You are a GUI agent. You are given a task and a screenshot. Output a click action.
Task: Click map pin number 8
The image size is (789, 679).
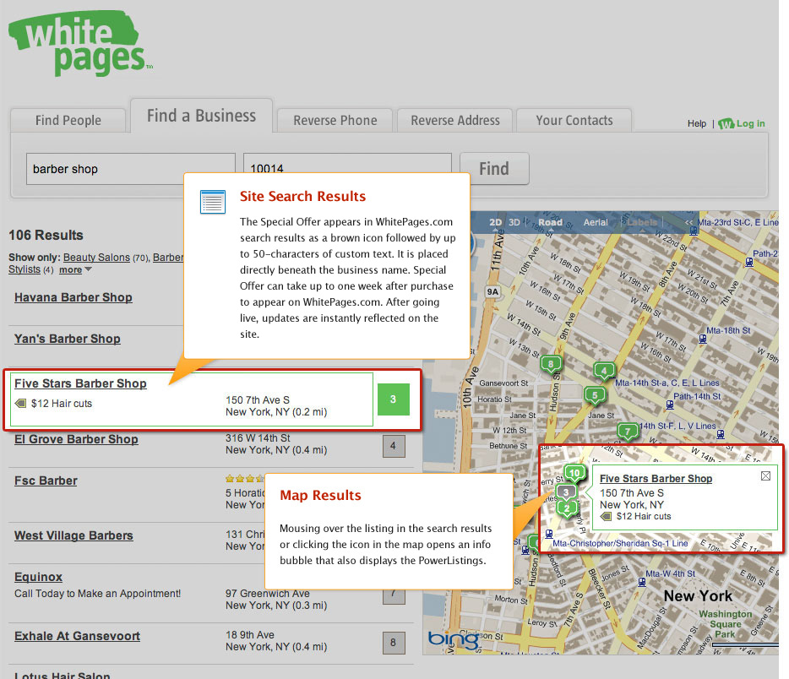(x=551, y=364)
